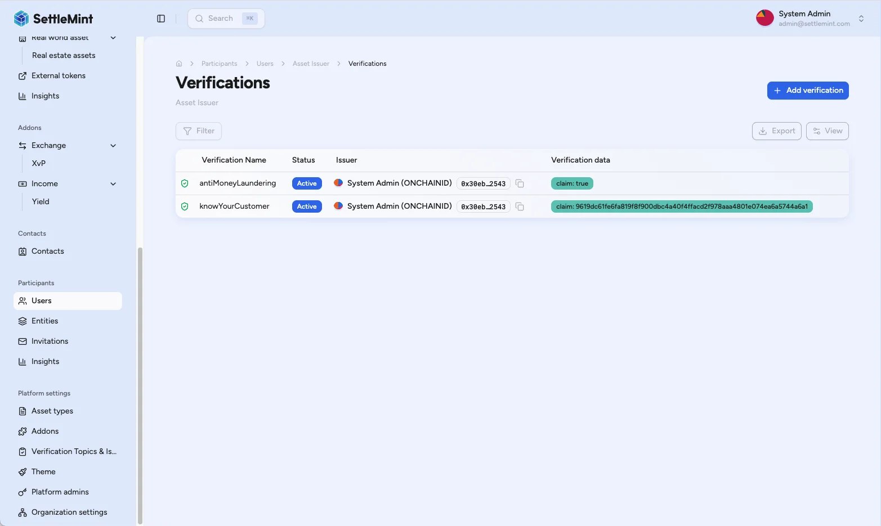Open the Filter options

(x=199, y=131)
